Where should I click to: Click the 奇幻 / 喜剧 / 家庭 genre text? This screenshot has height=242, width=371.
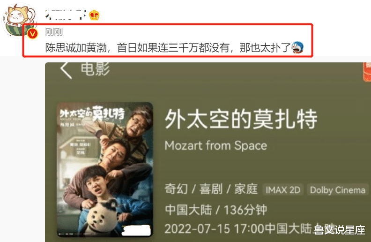(x=211, y=189)
